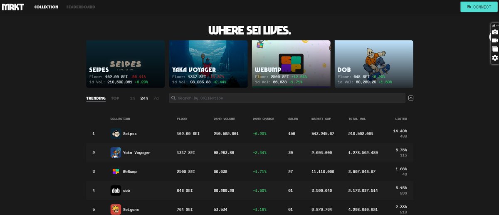Click the video record icon
499x215 pixels.
pos(495,40)
